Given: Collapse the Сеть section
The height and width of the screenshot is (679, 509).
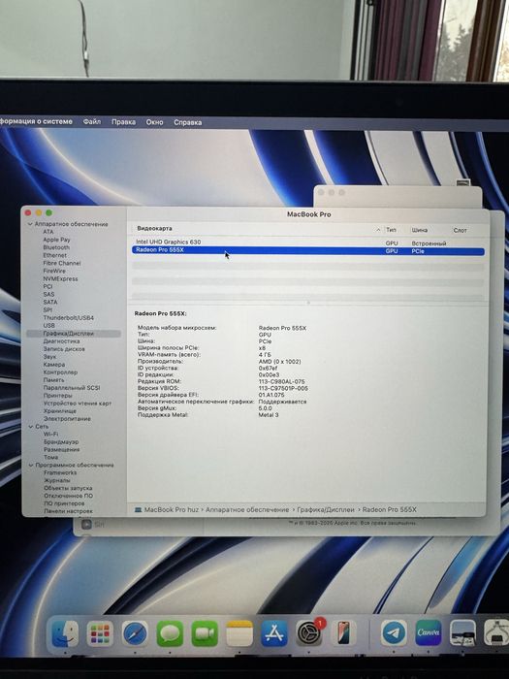Looking at the screenshot, I should [x=31, y=427].
